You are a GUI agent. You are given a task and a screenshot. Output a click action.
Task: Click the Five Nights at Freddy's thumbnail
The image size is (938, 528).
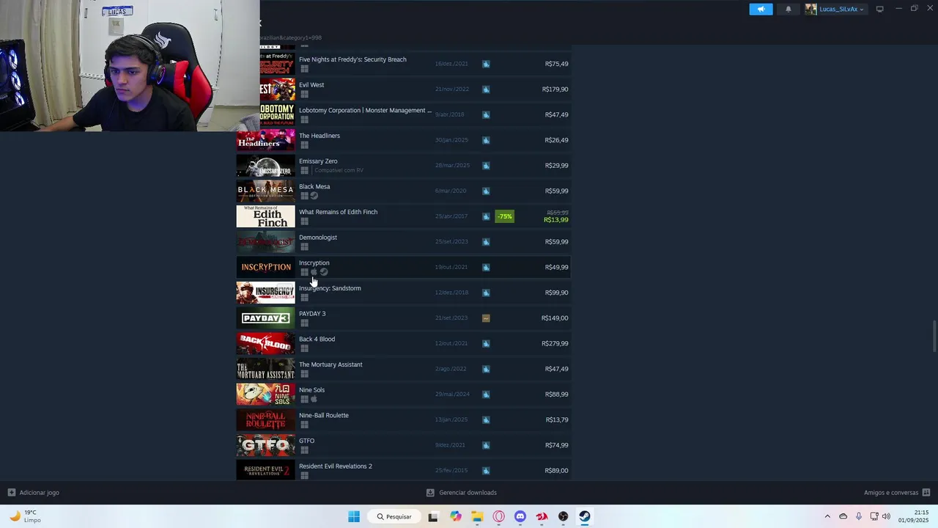tap(277, 64)
